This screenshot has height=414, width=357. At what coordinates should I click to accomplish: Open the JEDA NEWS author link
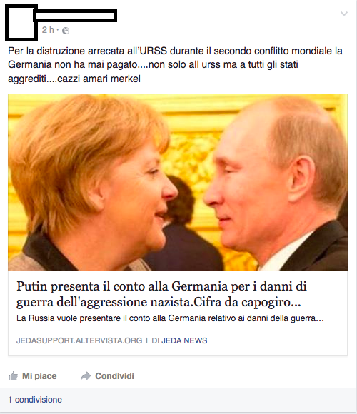coord(184,340)
